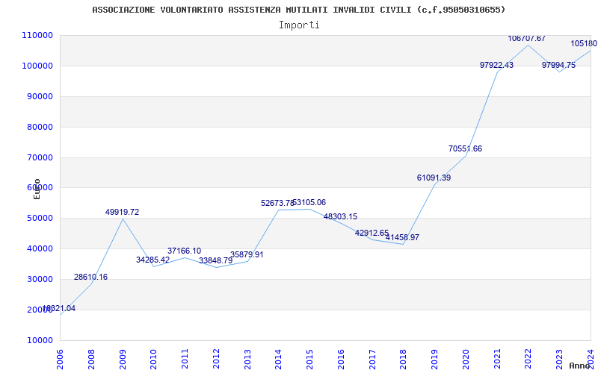Click the data label 70551.66
Viewport: 598px width, 373px height.
[465, 148]
